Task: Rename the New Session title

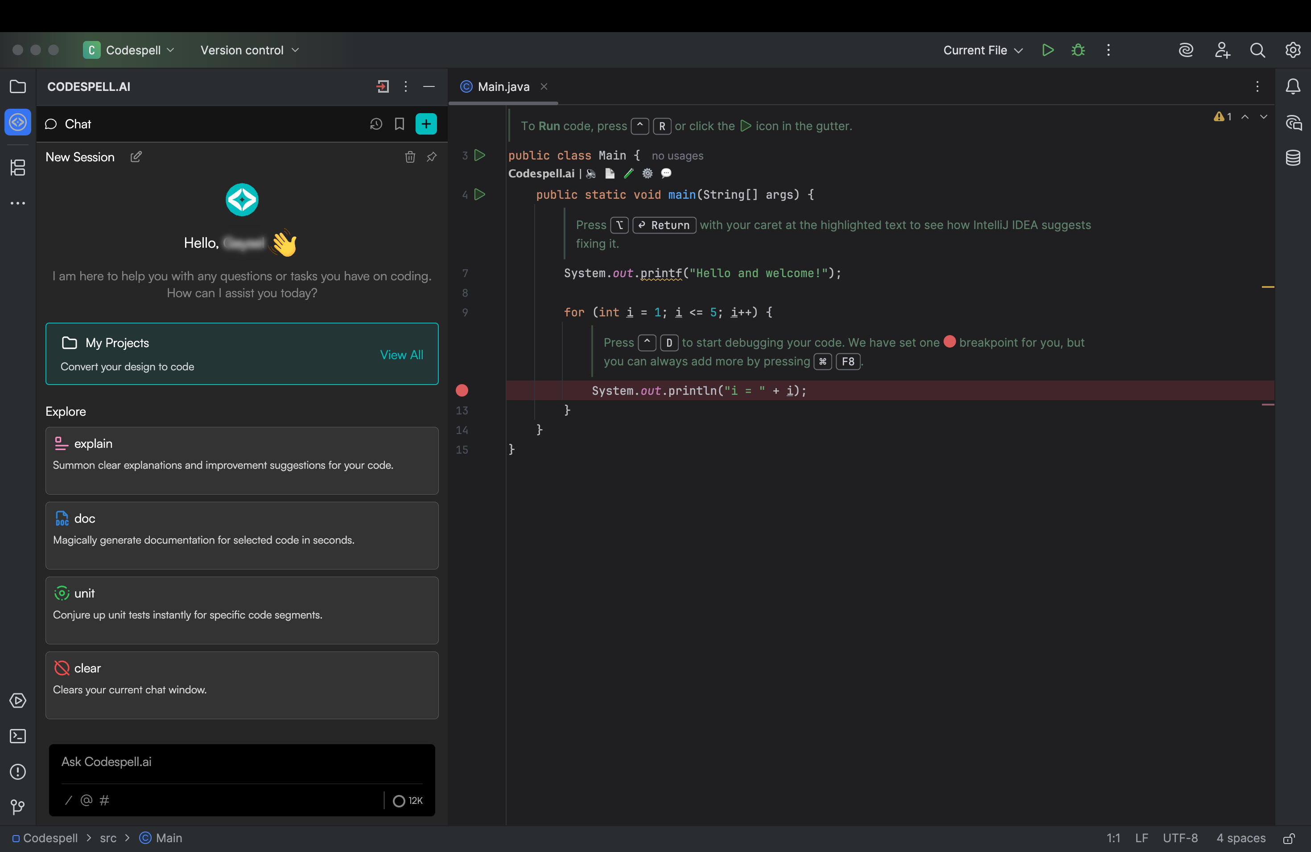Action: (136, 157)
